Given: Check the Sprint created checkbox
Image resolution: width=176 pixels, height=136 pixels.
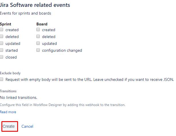Looking at the screenshot, I should click(1, 30).
